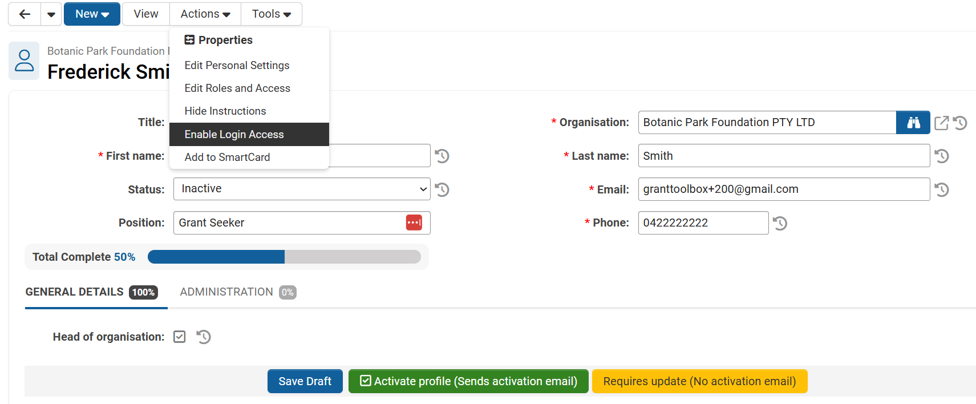Screen dimensions: 976x404
Task: Click the back arrow button
Action: coord(25,14)
